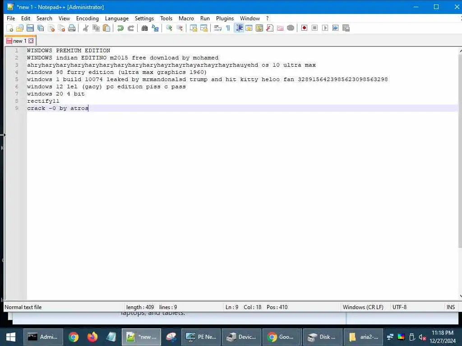Open the View menu
Screen dimensions: 462x346
click(64, 18)
